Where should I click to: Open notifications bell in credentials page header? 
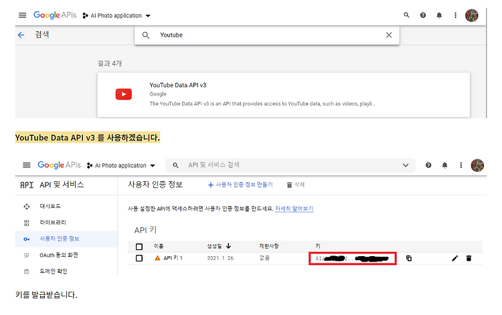(444, 165)
